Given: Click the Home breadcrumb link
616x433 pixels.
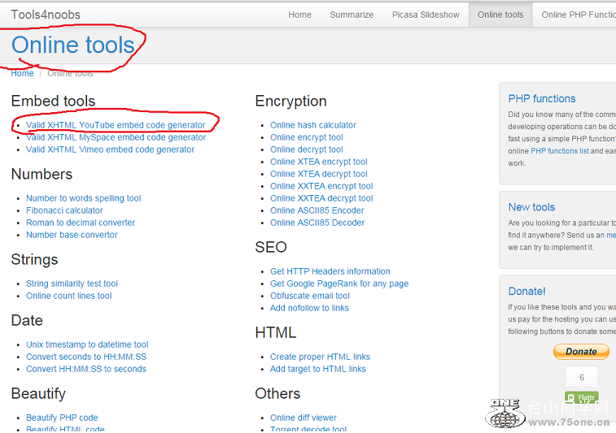Looking at the screenshot, I should coord(22,73).
